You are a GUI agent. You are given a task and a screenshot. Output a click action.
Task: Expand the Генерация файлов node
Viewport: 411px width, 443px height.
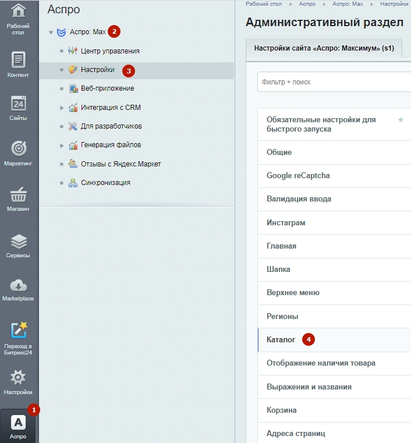tap(62, 146)
